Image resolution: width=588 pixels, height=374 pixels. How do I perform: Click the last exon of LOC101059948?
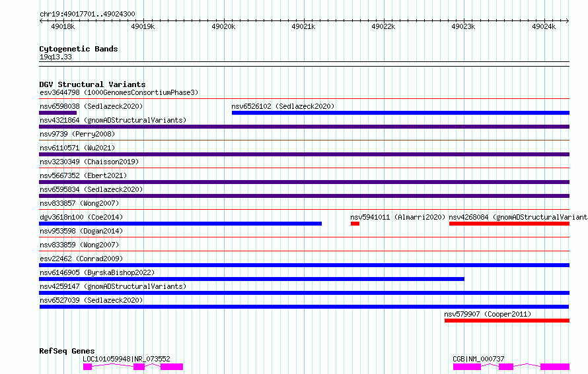(x=172, y=367)
